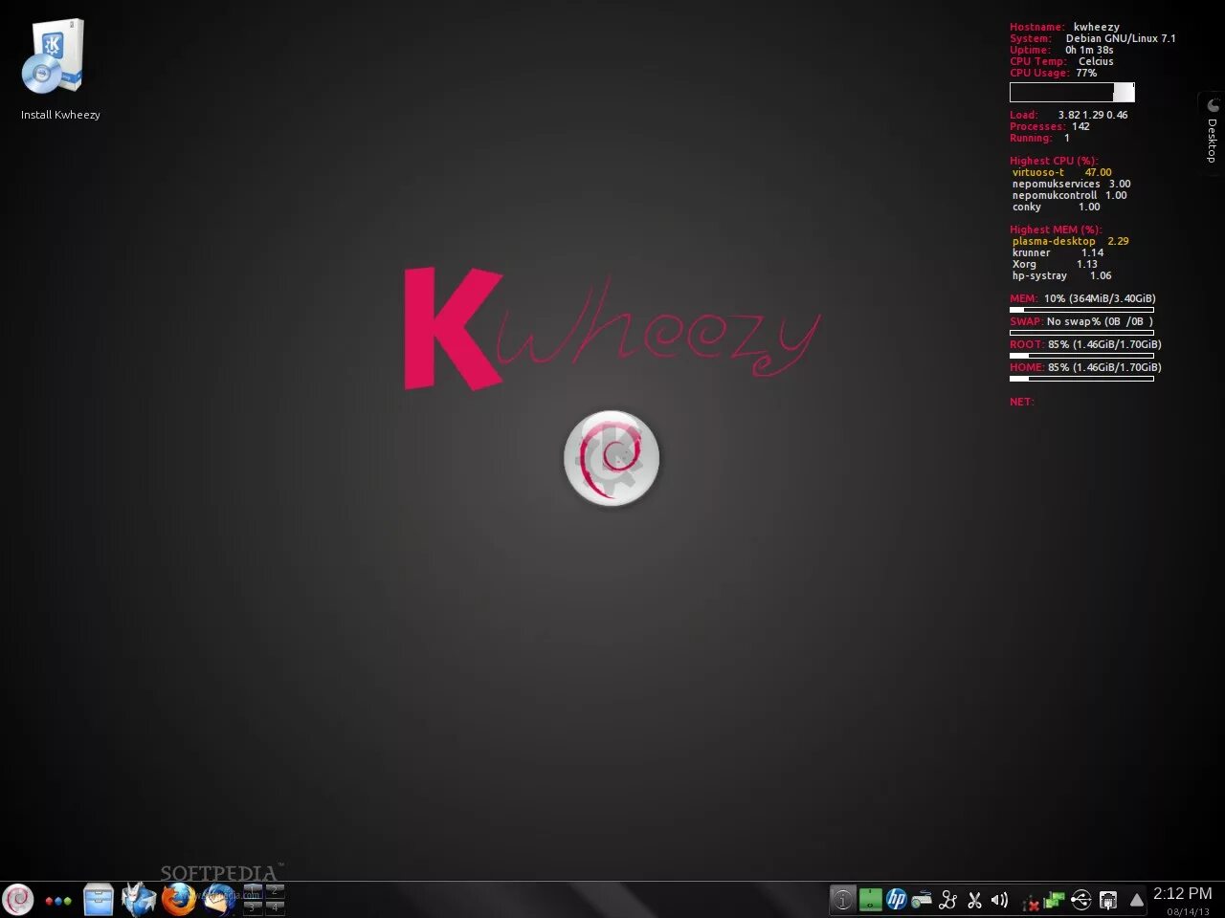Click the tray icon with red X
Screen dimensions: 1225x918
coord(1031,902)
